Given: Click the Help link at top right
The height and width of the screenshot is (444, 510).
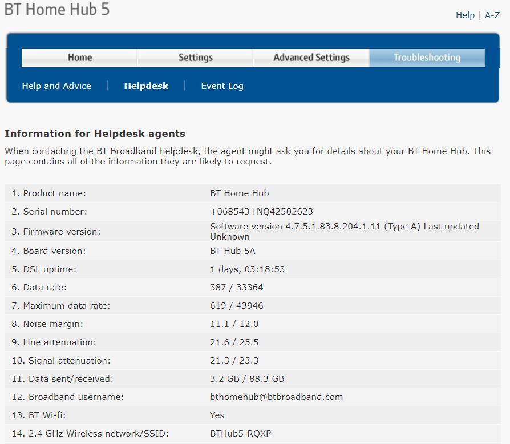Looking at the screenshot, I should pyautogui.click(x=465, y=15).
